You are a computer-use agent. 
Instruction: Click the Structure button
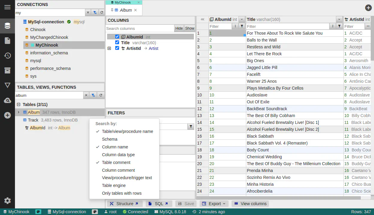coord(124,204)
